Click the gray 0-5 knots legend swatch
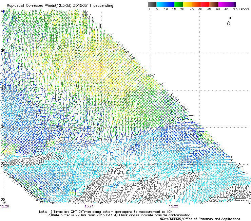251x221 pixels. pyautogui.click(x=152, y=4)
